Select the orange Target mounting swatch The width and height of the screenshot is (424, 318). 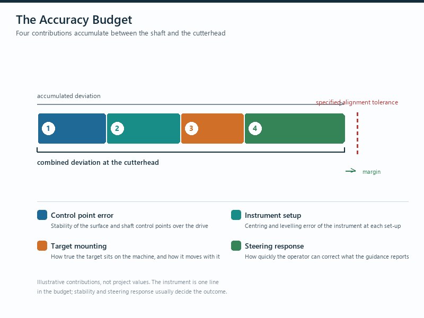[42, 246]
